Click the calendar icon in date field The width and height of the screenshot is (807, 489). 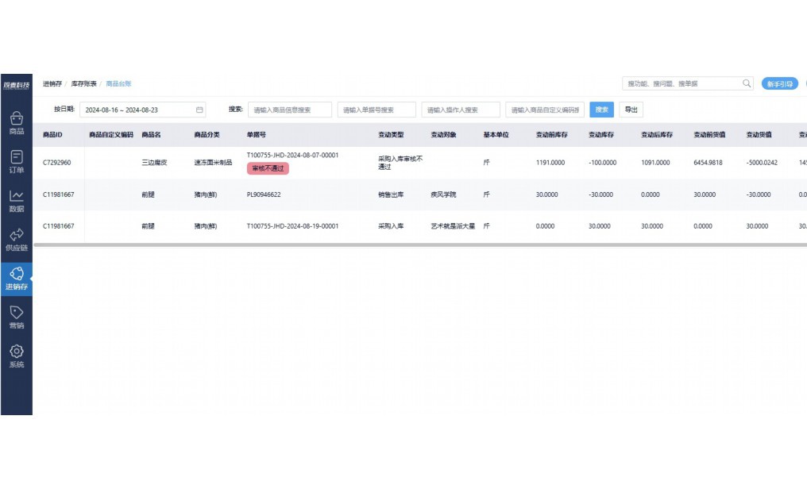[x=199, y=110]
